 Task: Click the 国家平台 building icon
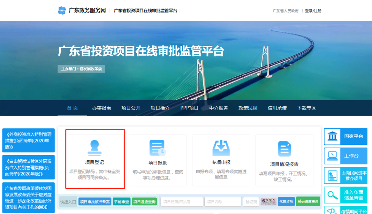(332, 136)
